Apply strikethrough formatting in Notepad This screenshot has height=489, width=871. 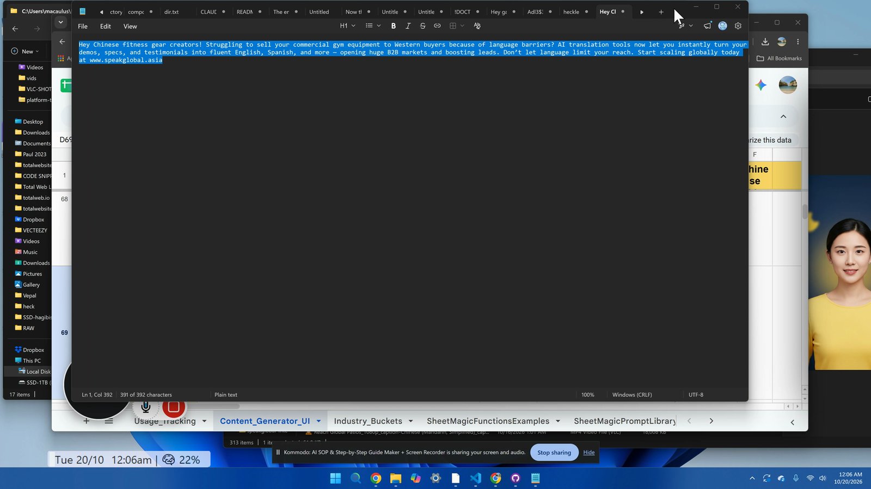pos(423,26)
